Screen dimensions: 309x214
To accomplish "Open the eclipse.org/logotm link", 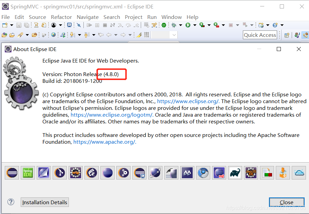I will pos(112,115).
